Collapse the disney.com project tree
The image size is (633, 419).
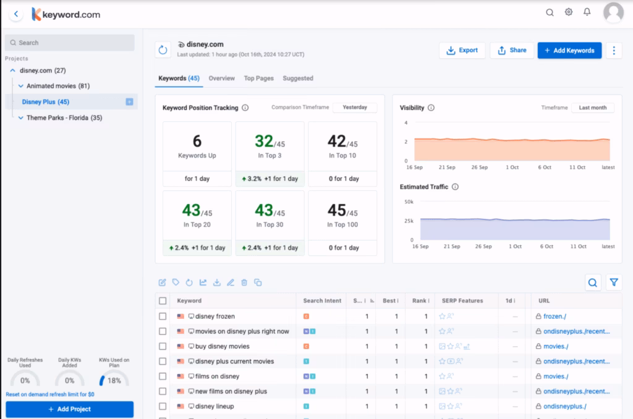click(x=11, y=70)
